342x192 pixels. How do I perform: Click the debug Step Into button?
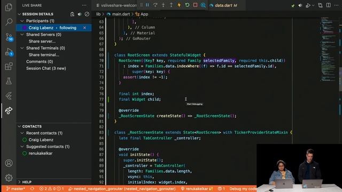(164, 5)
